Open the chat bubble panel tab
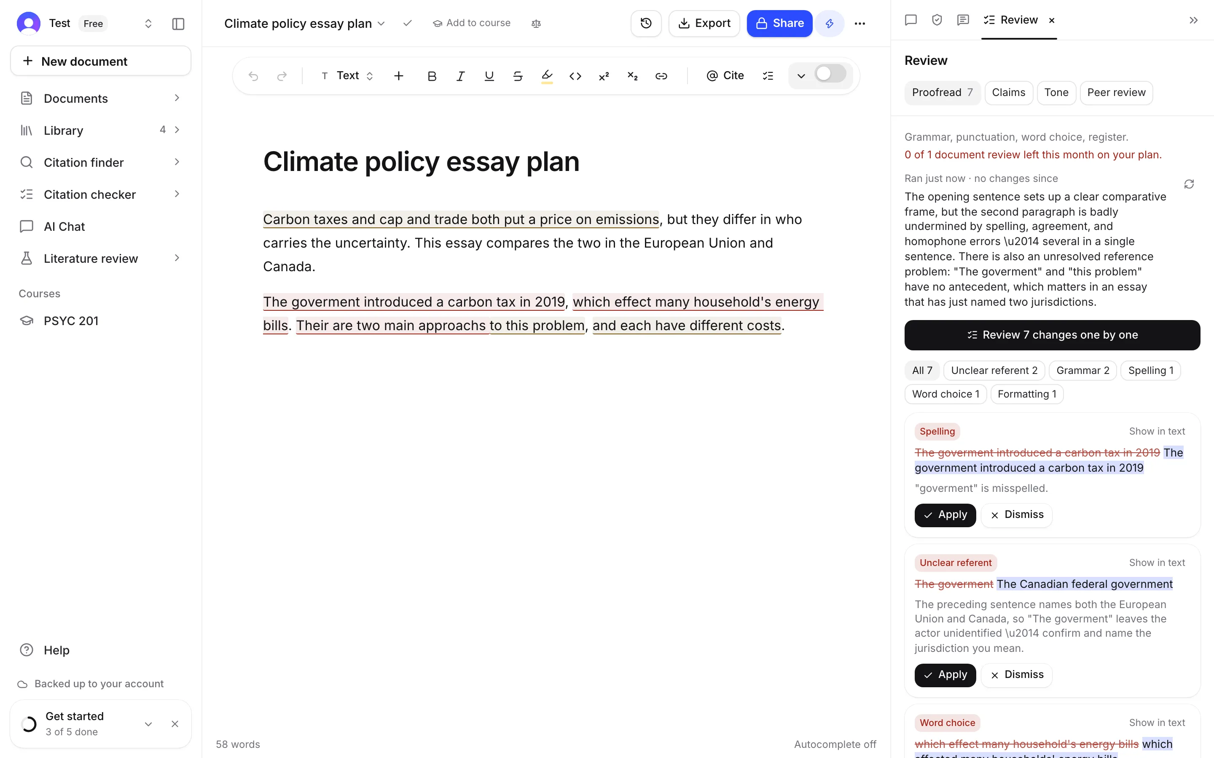This screenshot has width=1214, height=758. coord(911,20)
